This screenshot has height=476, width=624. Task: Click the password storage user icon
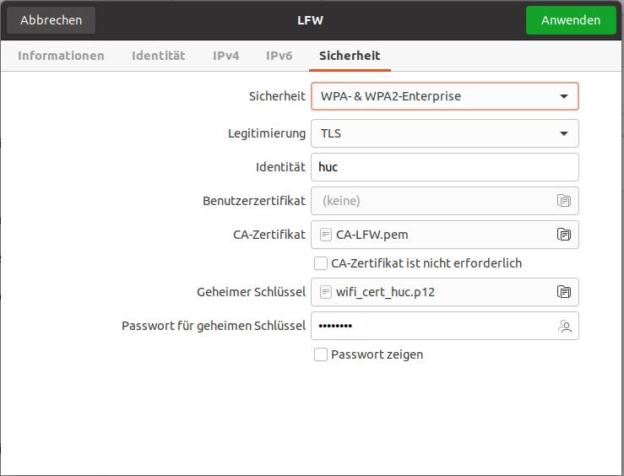click(x=564, y=326)
